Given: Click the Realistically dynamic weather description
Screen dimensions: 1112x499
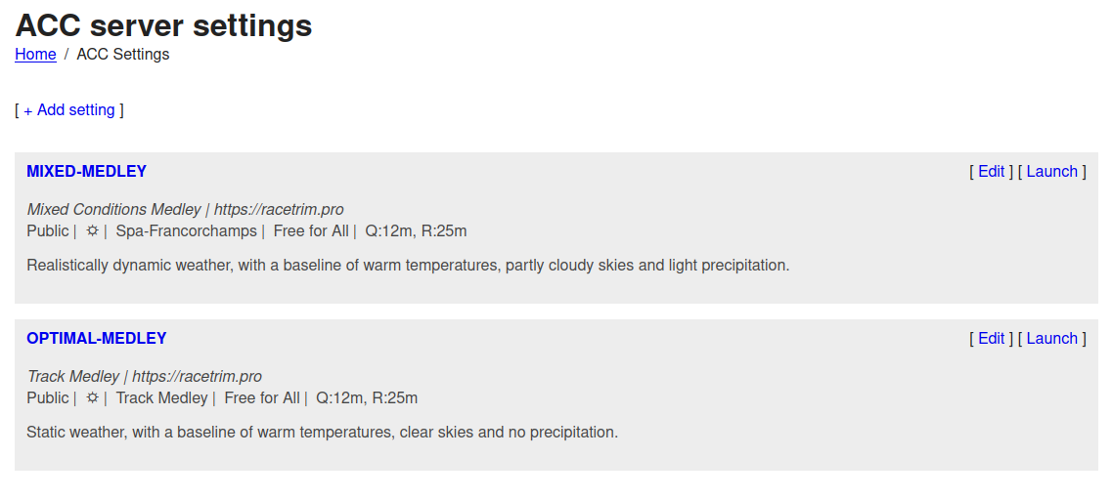Looking at the screenshot, I should coord(407,266).
